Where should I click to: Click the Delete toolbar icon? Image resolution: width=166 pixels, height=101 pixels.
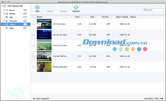(50, 7)
